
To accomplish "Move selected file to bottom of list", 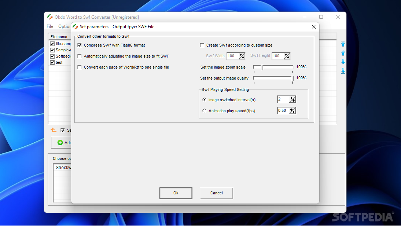I will 343,71.
